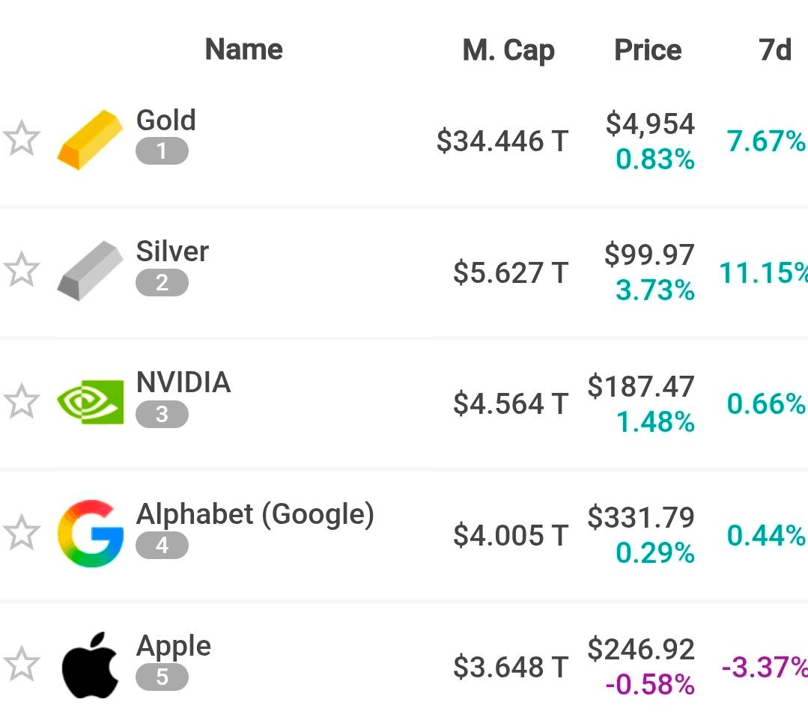
Task: Click Apple's rank 5 badge
Action: [162, 677]
